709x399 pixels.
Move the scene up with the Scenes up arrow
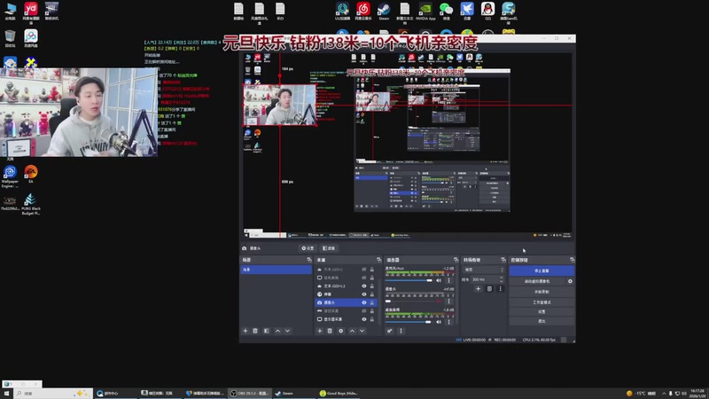coord(277,331)
